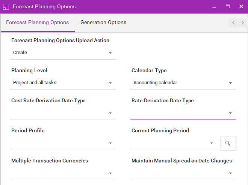Expand the Current Planning Period dropdown

(174, 143)
